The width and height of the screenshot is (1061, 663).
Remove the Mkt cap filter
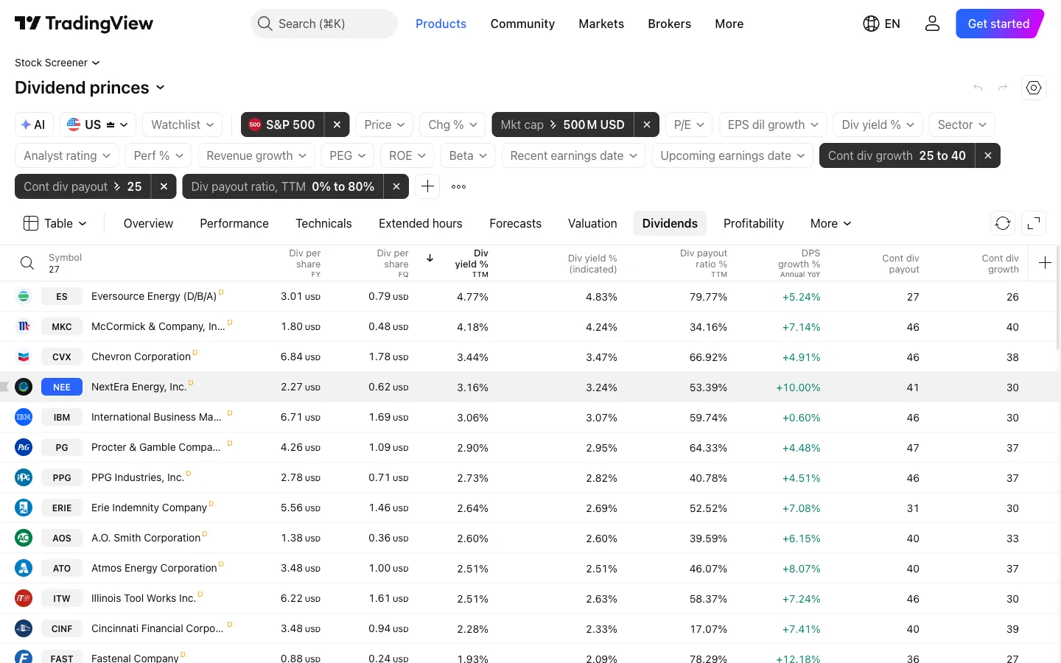(x=646, y=124)
